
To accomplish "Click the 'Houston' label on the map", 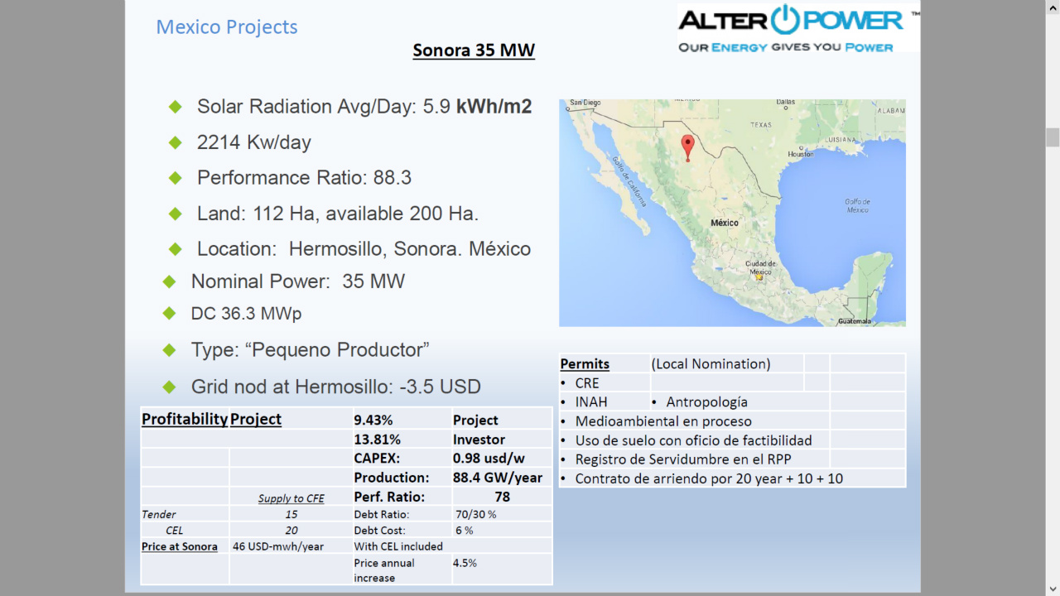I will click(801, 154).
